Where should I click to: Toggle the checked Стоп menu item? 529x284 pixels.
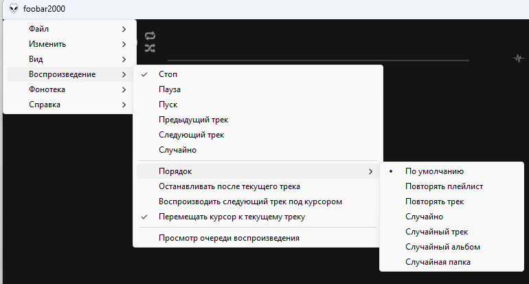pyautogui.click(x=168, y=74)
